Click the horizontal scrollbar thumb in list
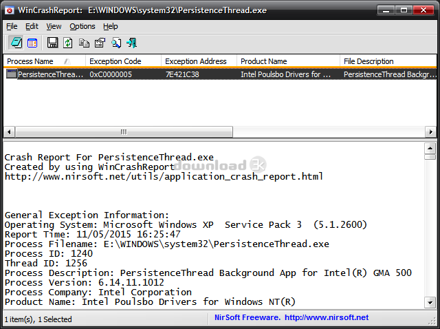The image size is (440, 329). (124, 131)
